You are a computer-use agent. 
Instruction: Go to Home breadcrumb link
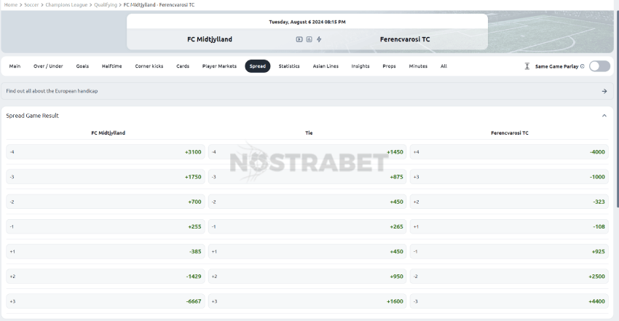pyautogui.click(x=11, y=5)
